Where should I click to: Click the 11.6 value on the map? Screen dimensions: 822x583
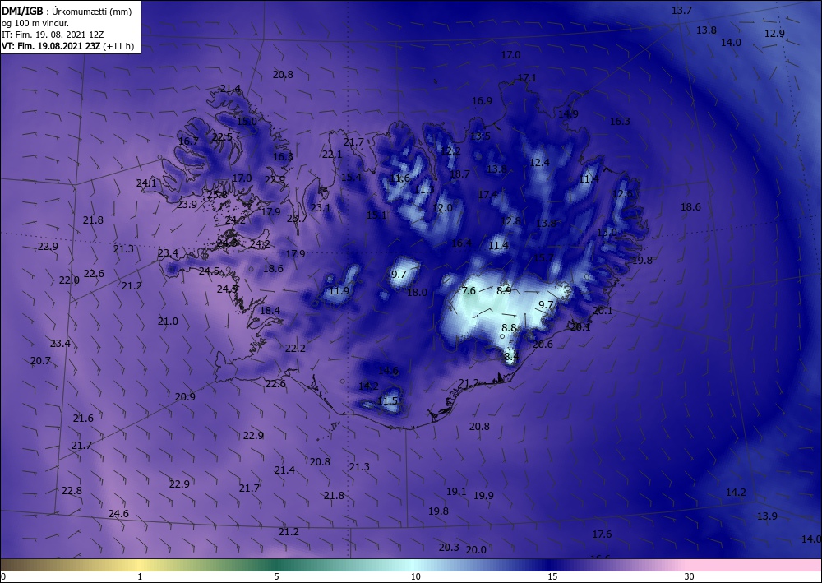pos(399,178)
